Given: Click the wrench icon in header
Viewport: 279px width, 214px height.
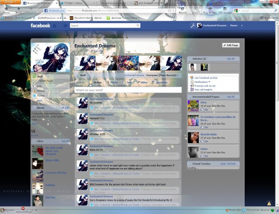Looking at the screenshot, I should tap(193, 25).
